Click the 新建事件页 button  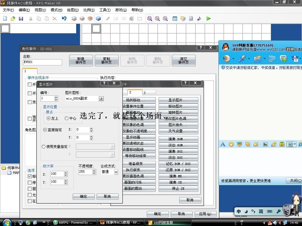[81, 60]
